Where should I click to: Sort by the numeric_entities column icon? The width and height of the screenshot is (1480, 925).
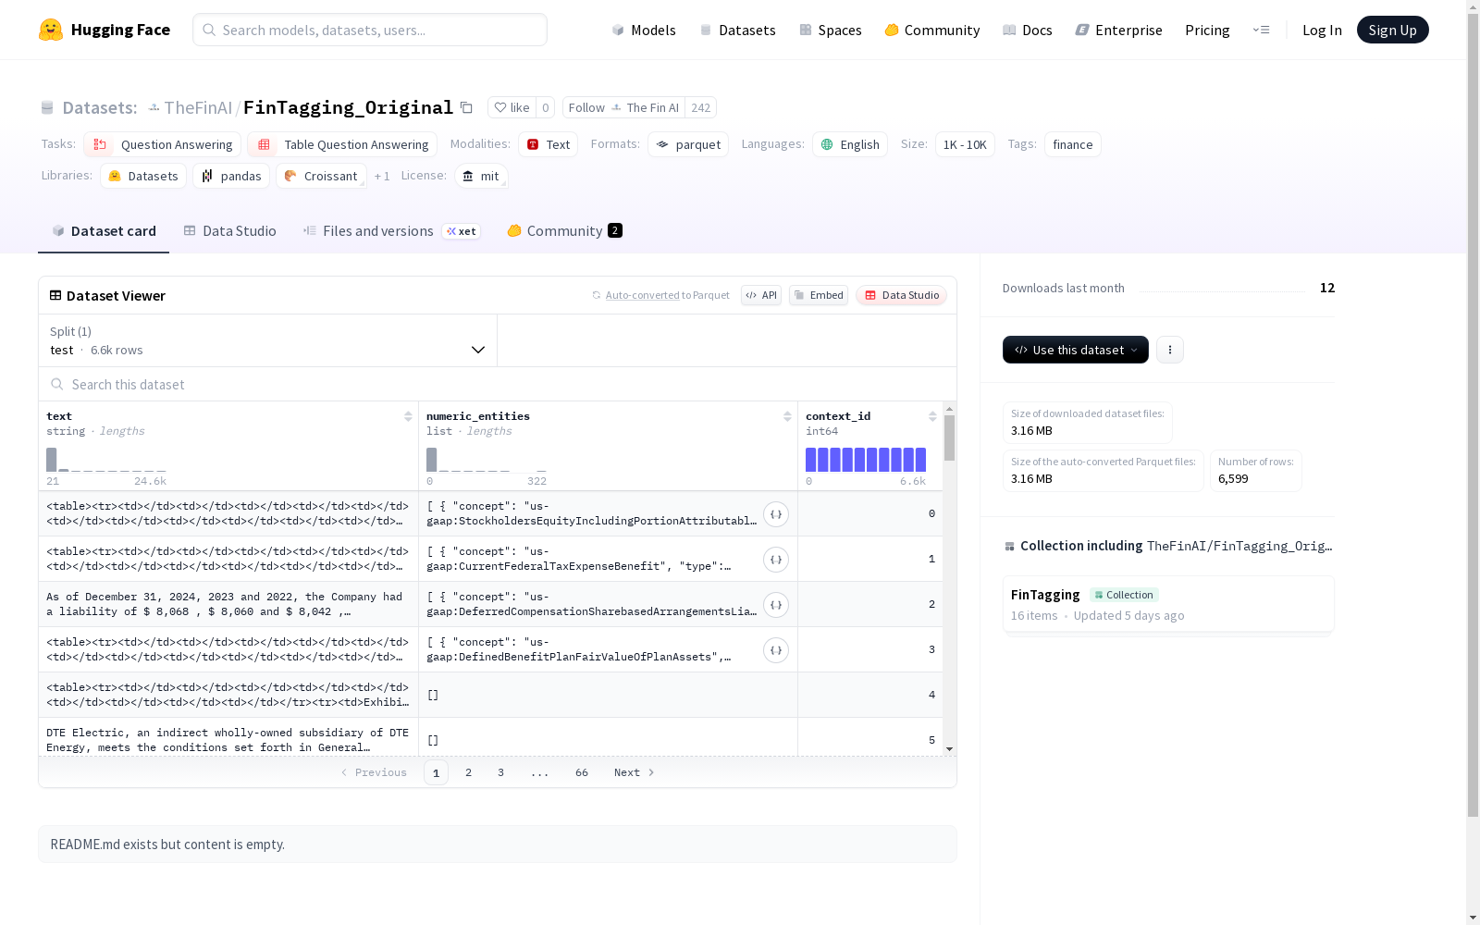pos(787,416)
